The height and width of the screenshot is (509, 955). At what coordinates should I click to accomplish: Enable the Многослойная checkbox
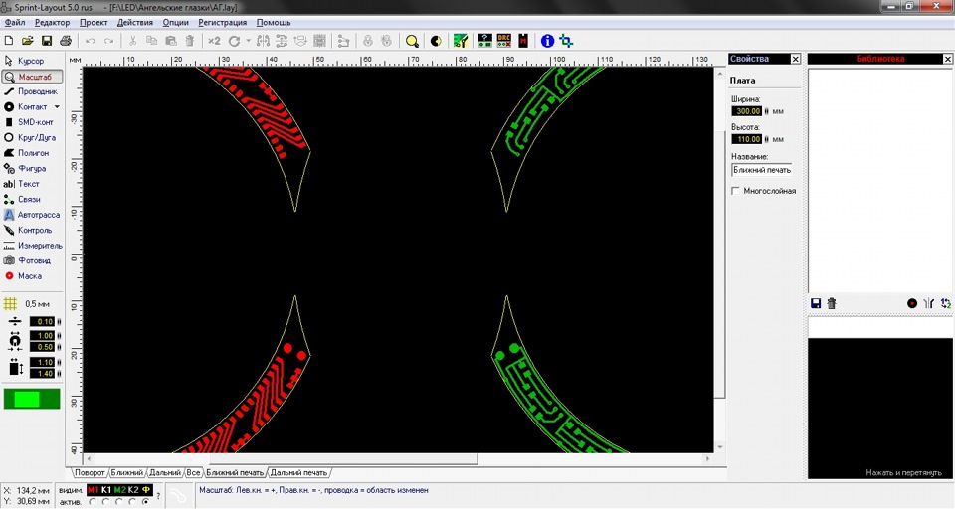(735, 191)
